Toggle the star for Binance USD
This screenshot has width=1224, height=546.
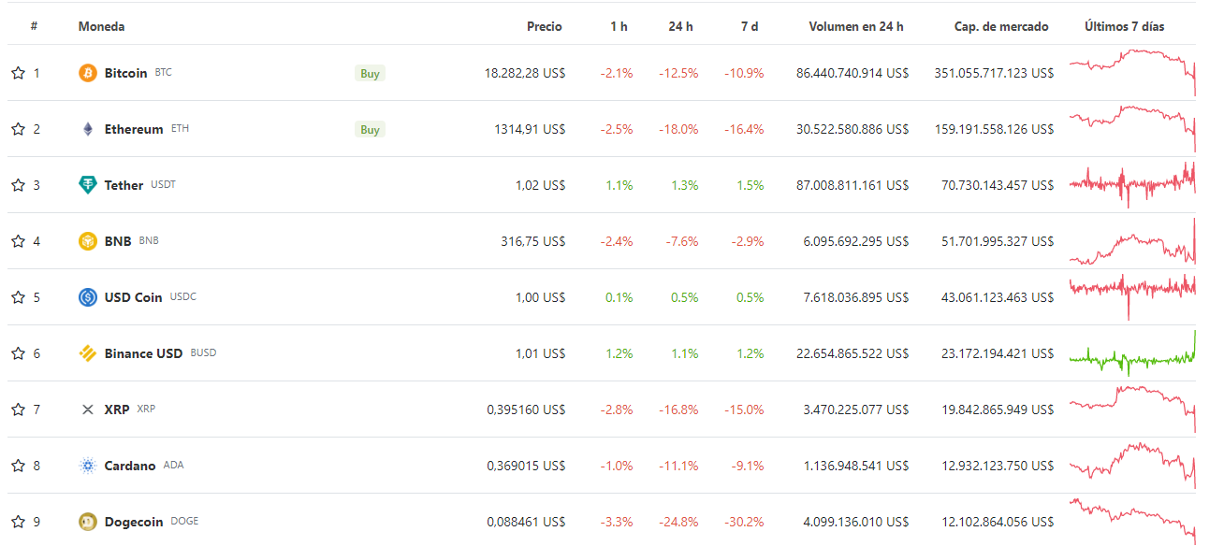(x=18, y=353)
